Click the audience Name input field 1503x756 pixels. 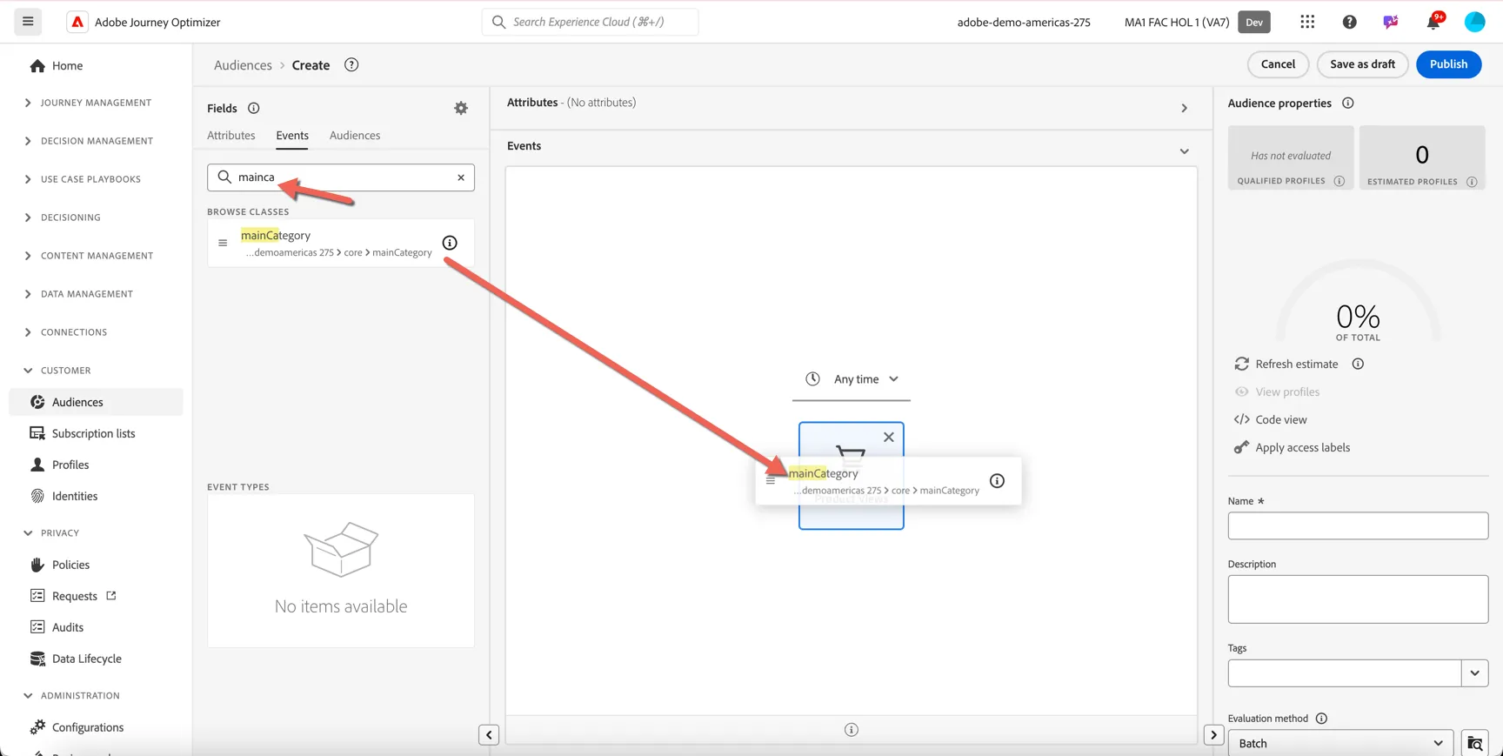coord(1358,525)
